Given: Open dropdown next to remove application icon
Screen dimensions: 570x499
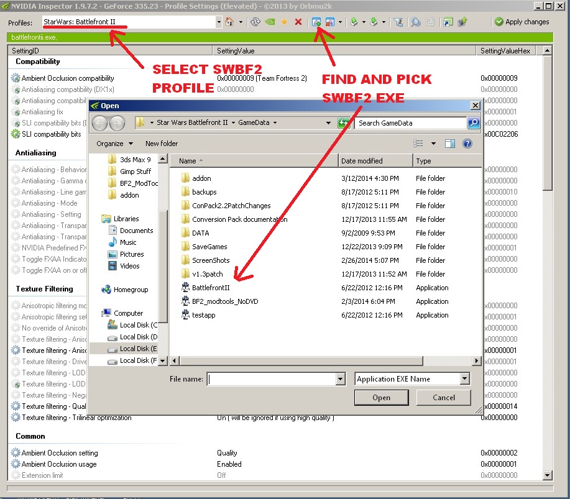Looking at the screenshot, I should coord(340,22).
